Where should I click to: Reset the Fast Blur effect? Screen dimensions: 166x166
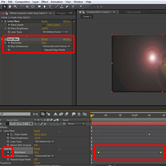tap(44, 39)
